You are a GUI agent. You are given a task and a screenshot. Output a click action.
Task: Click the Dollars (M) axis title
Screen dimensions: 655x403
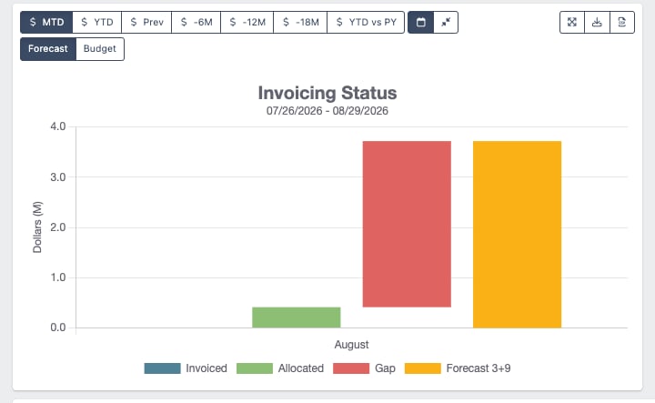tap(37, 227)
